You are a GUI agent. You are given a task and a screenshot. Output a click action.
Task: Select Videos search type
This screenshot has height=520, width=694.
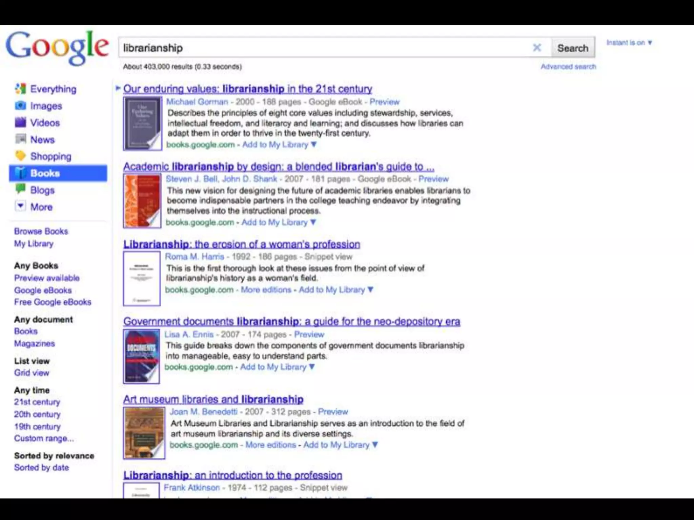coord(45,123)
